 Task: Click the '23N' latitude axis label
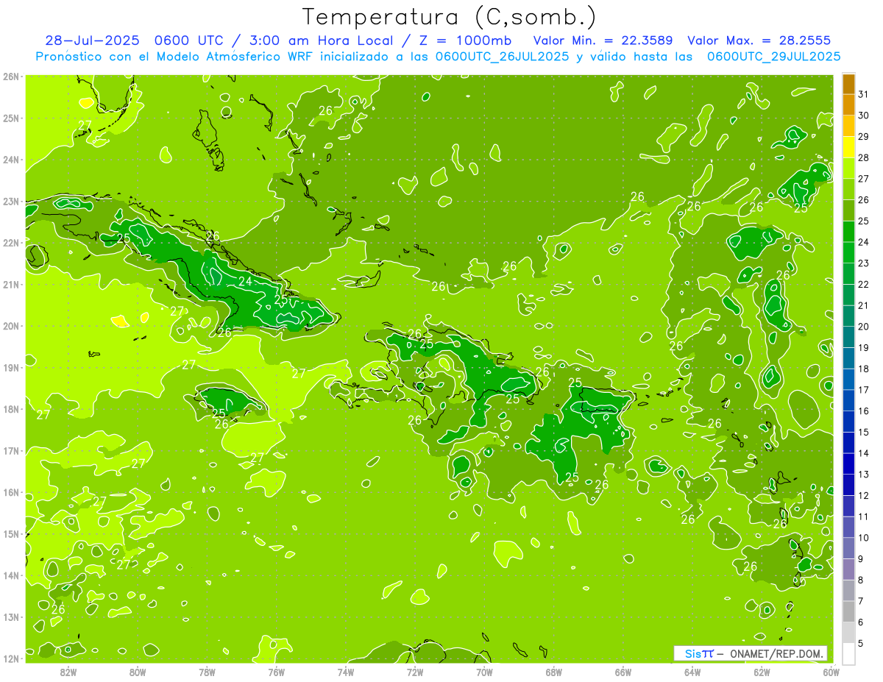point(10,201)
